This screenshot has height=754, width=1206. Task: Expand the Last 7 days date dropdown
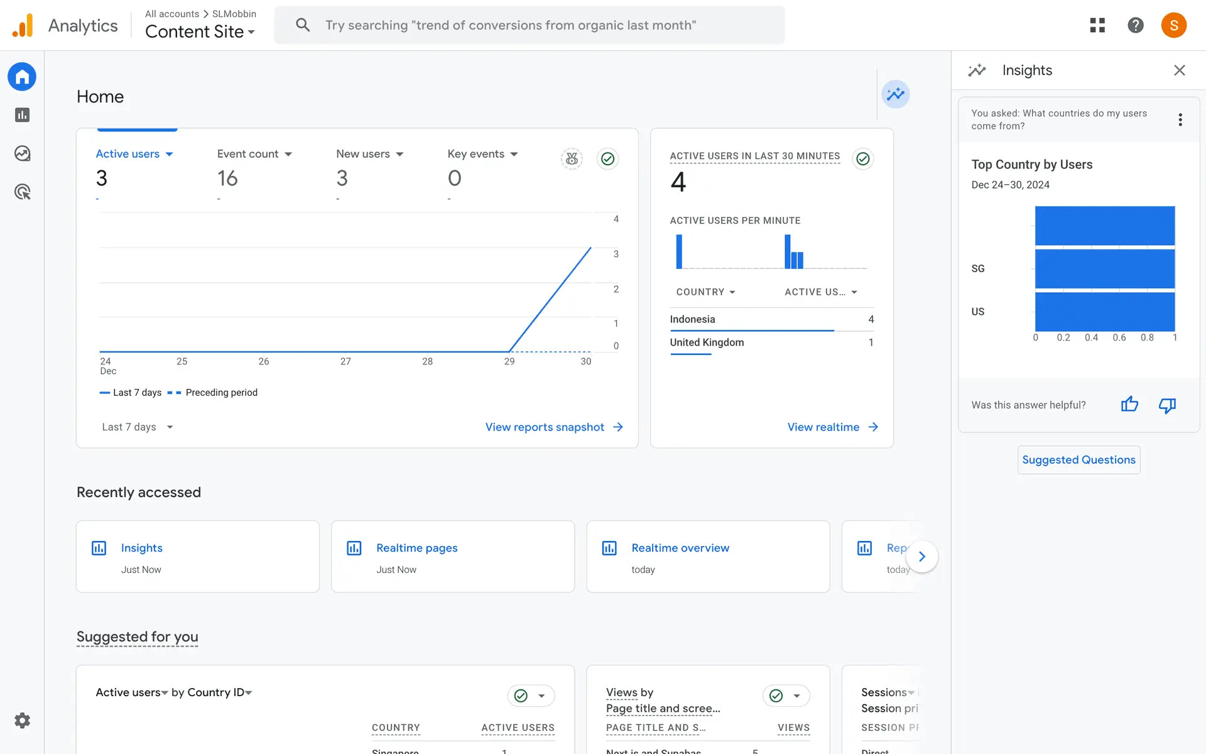[137, 427]
